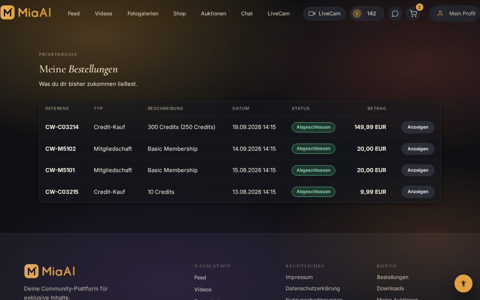The width and height of the screenshot is (480, 300).
Task: Open the shopping cart icon
Action: click(413, 13)
